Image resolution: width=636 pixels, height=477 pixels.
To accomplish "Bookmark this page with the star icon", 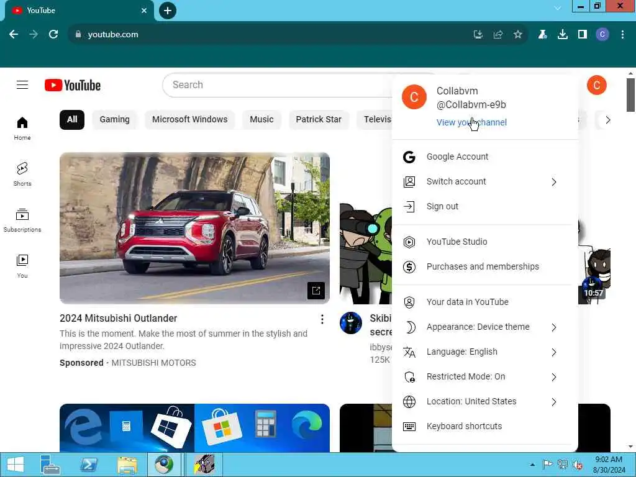I will coord(517,35).
